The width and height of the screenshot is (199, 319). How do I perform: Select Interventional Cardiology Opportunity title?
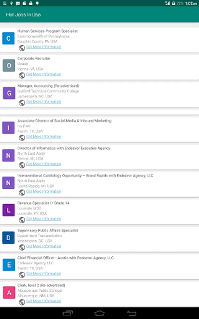coord(85,175)
